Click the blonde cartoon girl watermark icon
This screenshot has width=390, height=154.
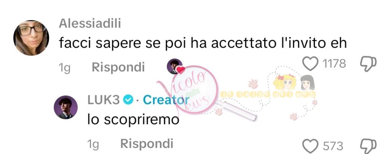[x=285, y=82]
